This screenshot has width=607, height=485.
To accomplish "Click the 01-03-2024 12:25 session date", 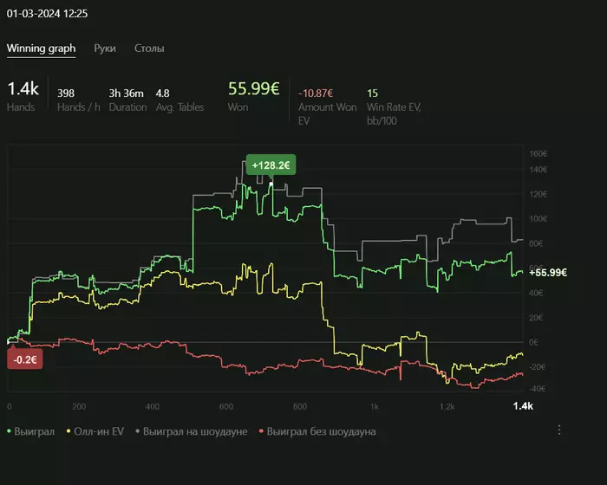I will (47, 14).
